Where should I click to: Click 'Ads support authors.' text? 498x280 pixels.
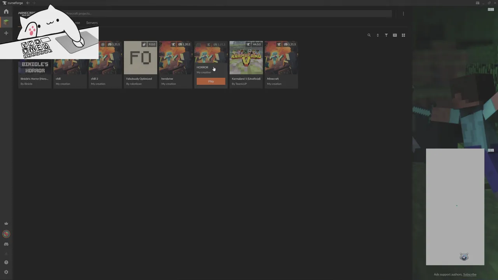tap(448, 275)
